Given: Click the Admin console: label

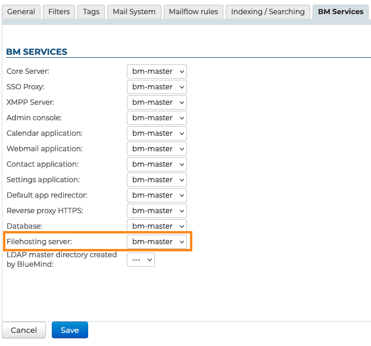Looking at the screenshot, I should 34,118.
